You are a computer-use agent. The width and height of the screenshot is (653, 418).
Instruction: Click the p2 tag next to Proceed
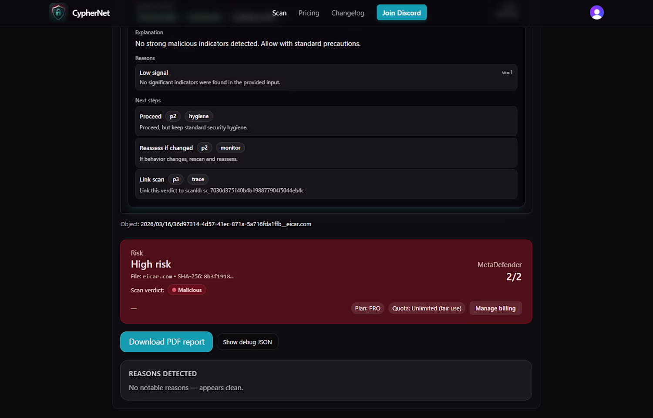(x=173, y=117)
